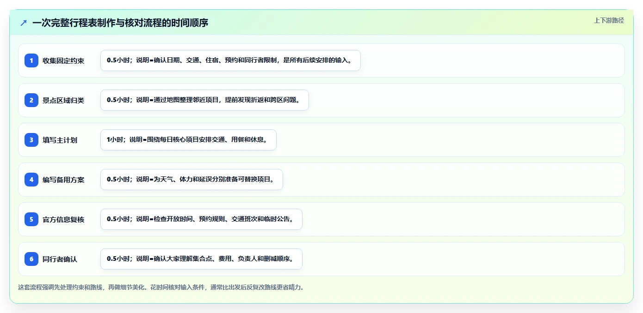Screen dimensions: 643x313
Task: Open the description box about 通过地图整理邻近项目
Action: (x=204, y=100)
